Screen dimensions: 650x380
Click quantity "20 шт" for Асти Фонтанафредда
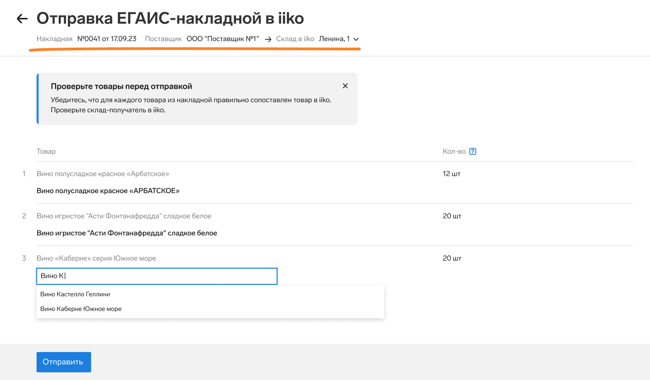452,216
